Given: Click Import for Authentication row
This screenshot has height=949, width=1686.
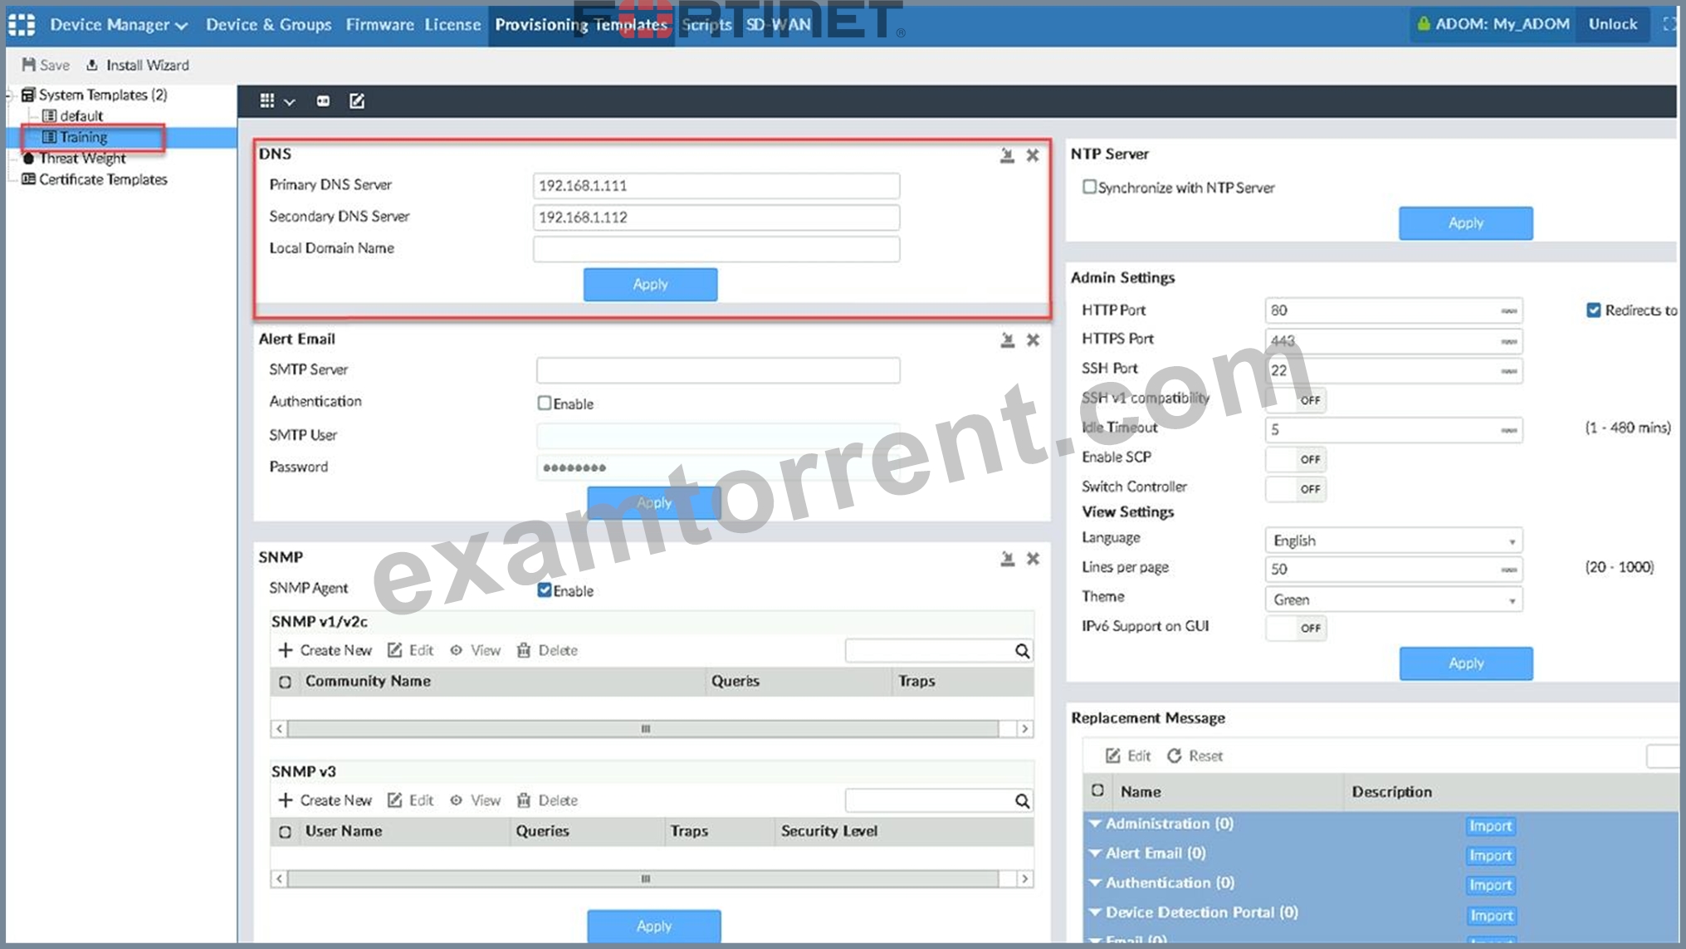Looking at the screenshot, I should click(x=1490, y=886).
